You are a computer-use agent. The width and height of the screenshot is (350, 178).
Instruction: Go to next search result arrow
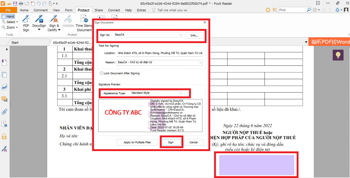(x=330, y=10)
